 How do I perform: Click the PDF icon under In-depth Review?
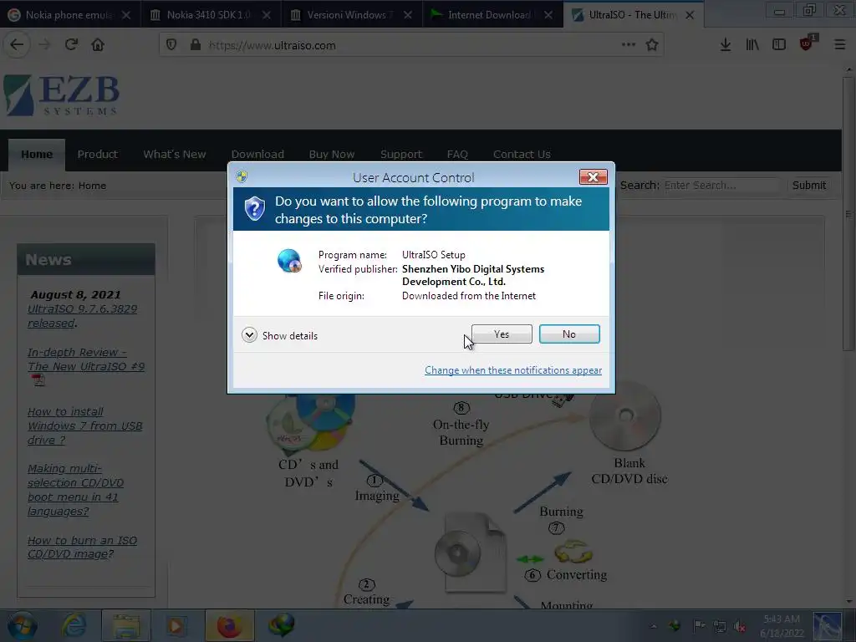[38, 380]
